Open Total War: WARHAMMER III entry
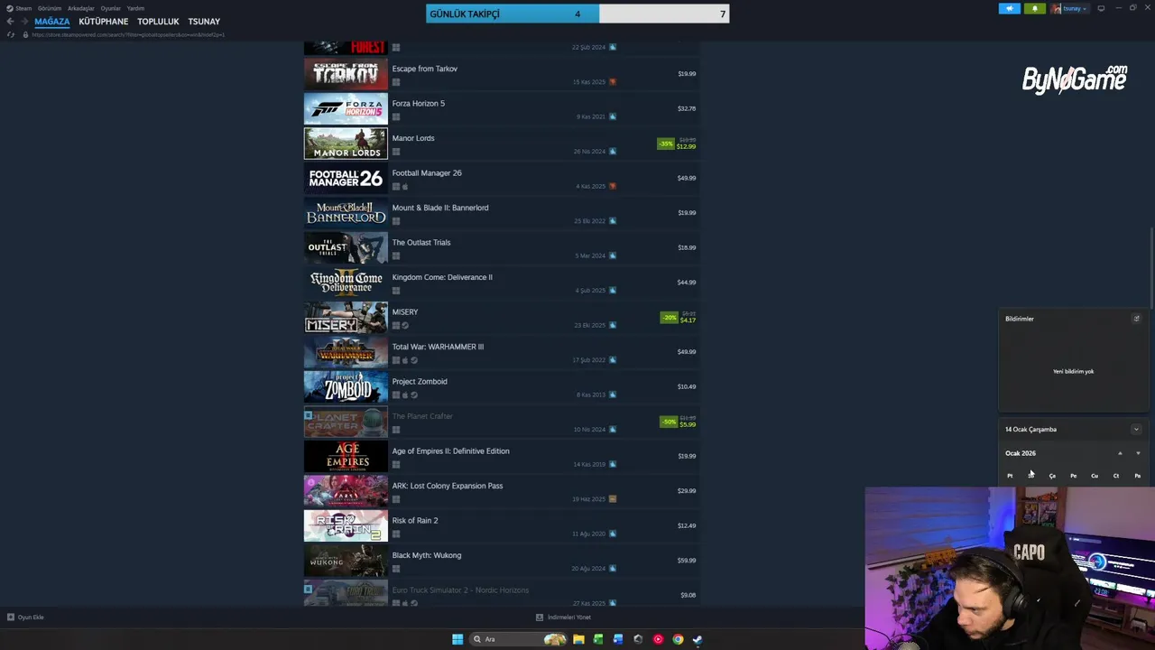Image resolution: width=1155 pixels, height=650 pixels. (x=502, y=352)
